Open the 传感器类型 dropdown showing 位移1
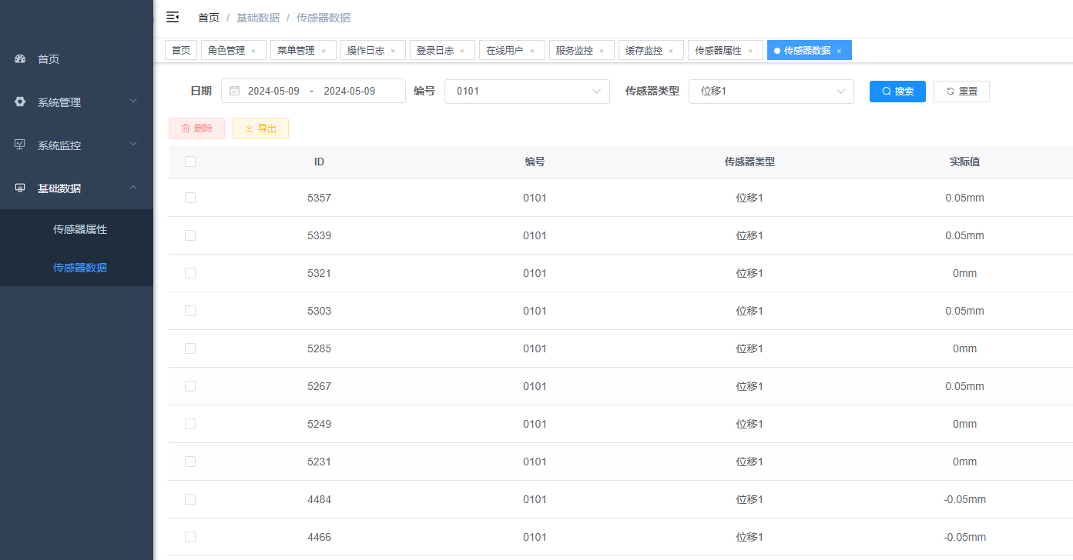The height and width of the screenshot is (560, 1073). [x=771, y=91]
